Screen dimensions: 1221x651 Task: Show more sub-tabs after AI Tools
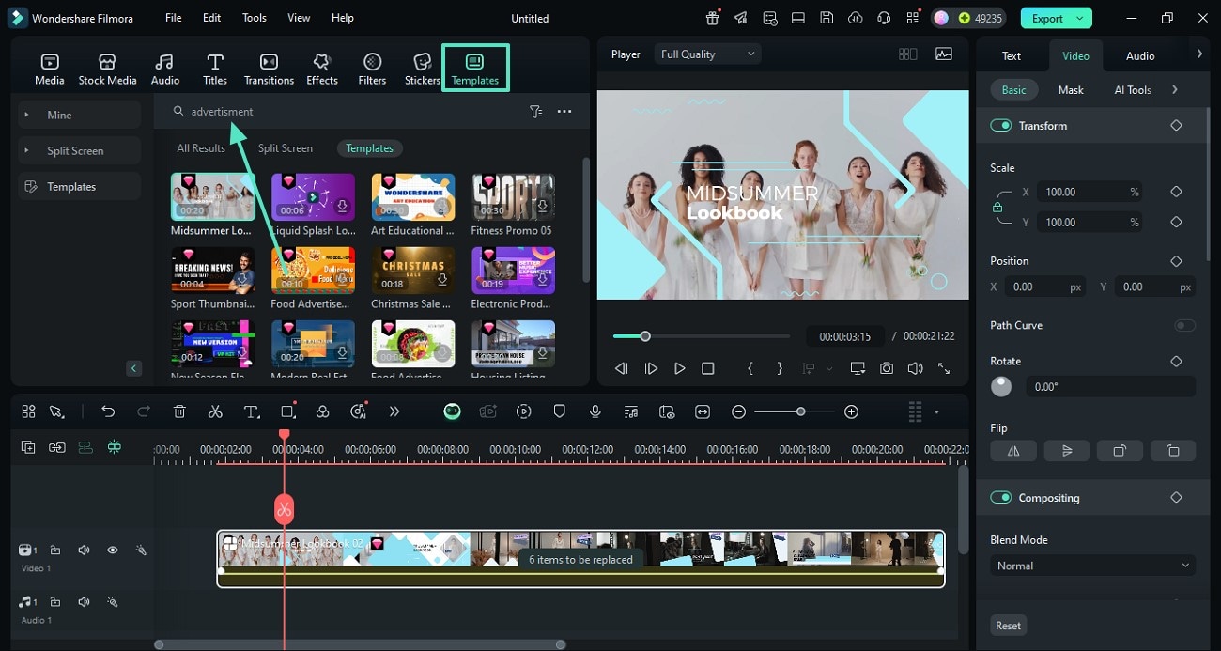coord(1175,89)
